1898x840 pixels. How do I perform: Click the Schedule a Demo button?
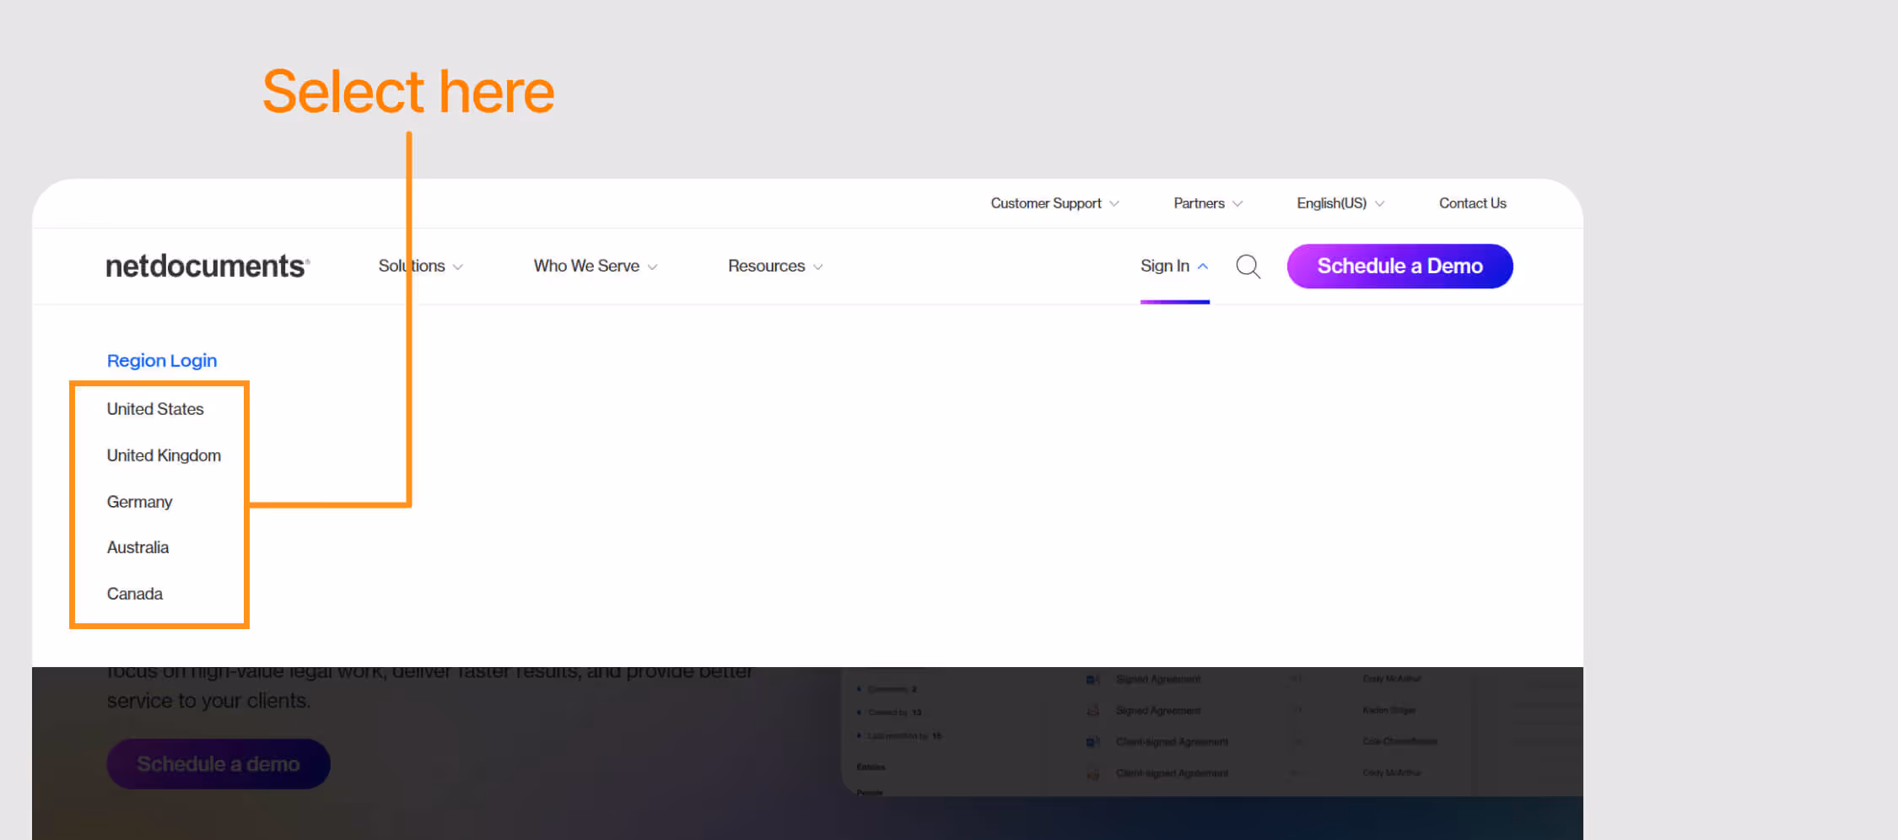pos(1399,266)
